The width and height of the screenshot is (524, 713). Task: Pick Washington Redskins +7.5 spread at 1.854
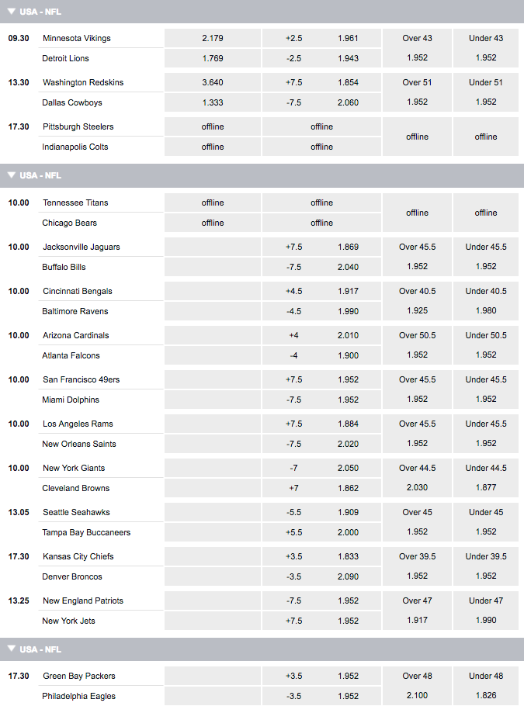[321, 82]
